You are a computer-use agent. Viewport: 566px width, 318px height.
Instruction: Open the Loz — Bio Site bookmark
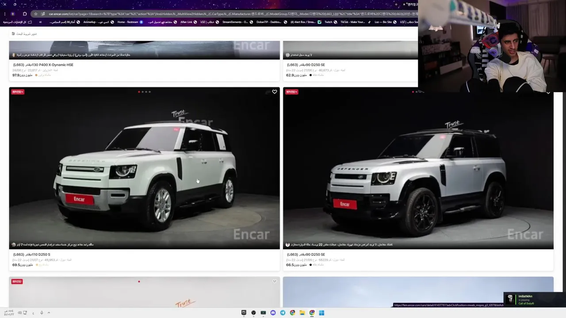(x=385, y=22)
